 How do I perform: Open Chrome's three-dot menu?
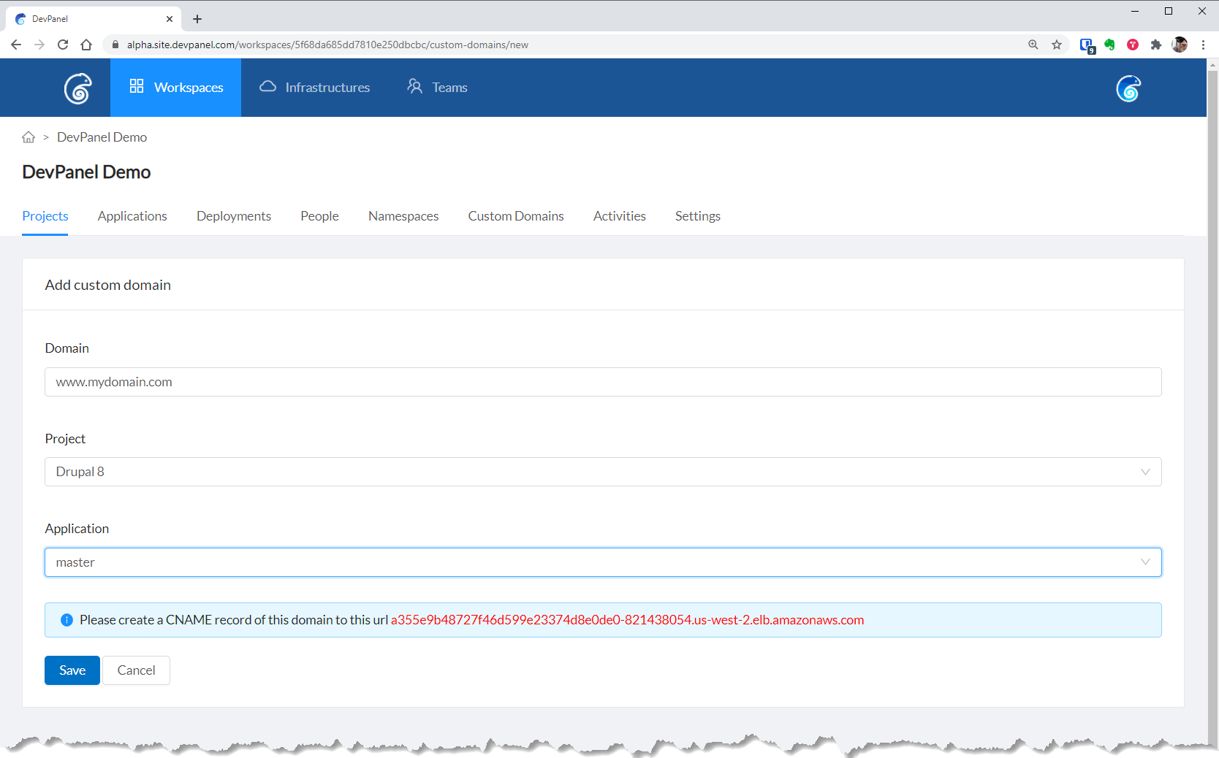[x=1203, y=45]
